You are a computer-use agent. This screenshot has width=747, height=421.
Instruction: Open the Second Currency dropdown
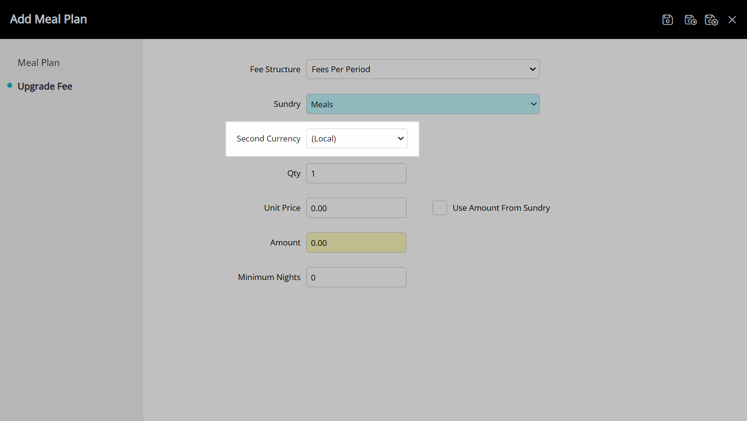pyautogui.click(x=357, y=139)
